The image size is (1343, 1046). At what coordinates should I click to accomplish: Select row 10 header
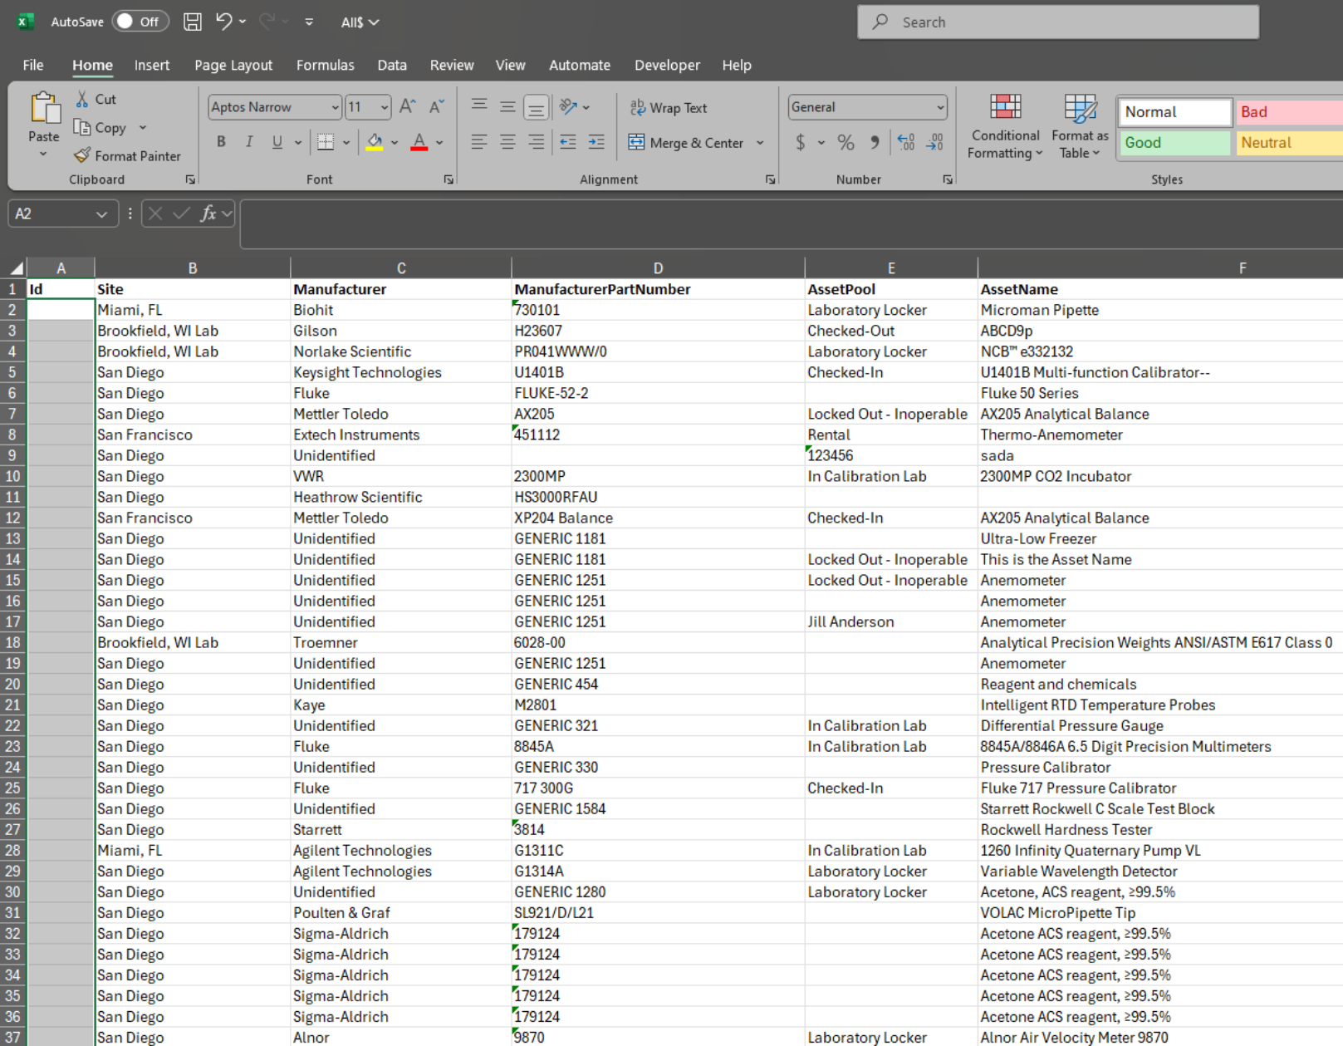pos(13,476)
